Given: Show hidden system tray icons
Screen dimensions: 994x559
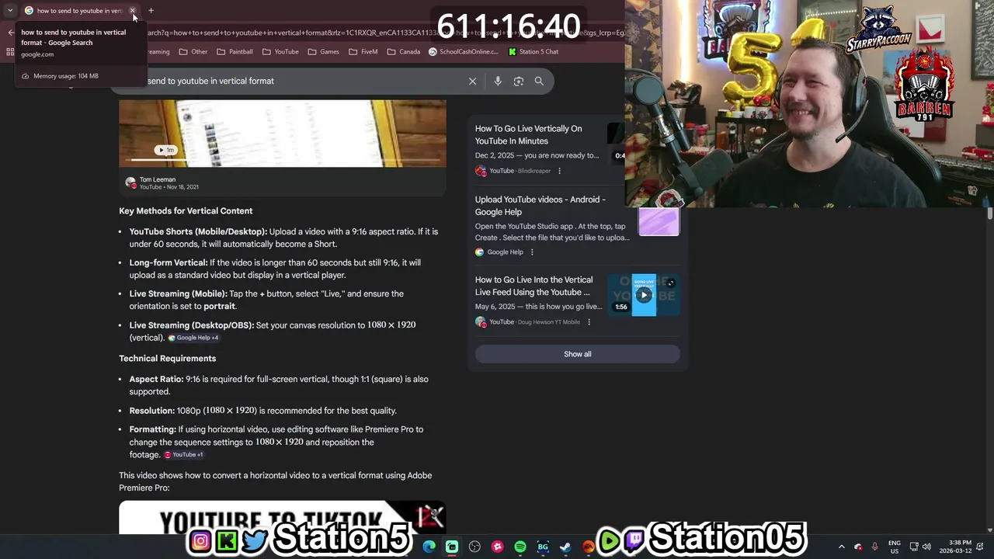Looking at the screenshot, I should (841, 547).
